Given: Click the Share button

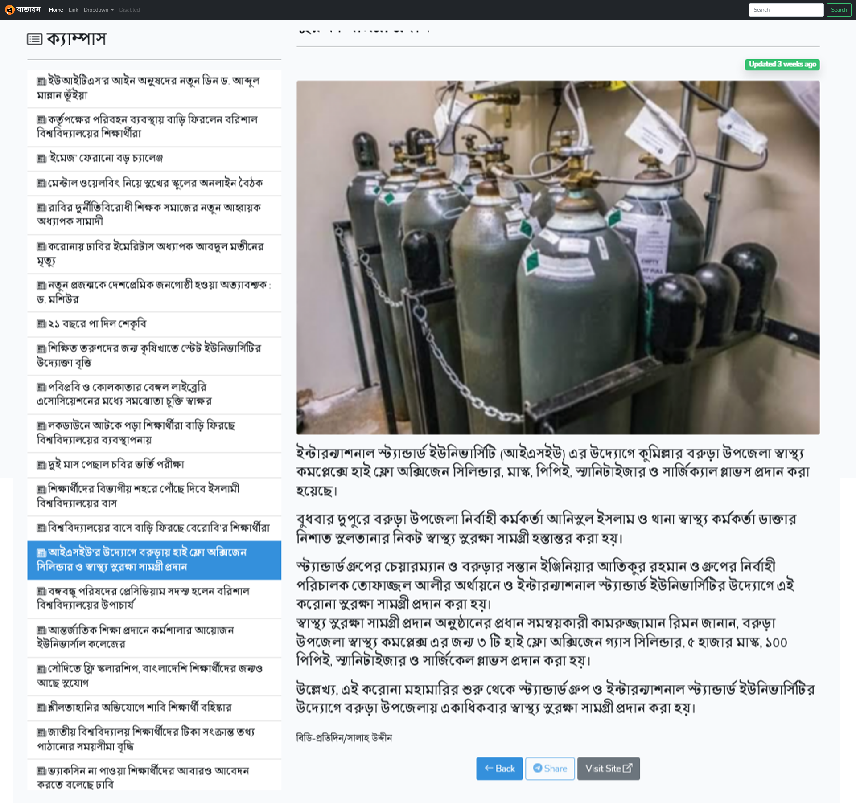Looking at the screenshot, I should point(550,769).
